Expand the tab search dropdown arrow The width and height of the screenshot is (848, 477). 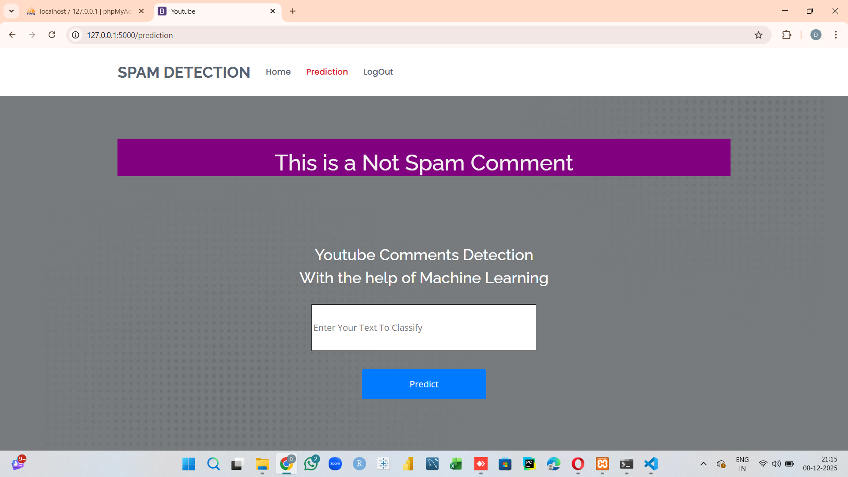tap(11, 11)
